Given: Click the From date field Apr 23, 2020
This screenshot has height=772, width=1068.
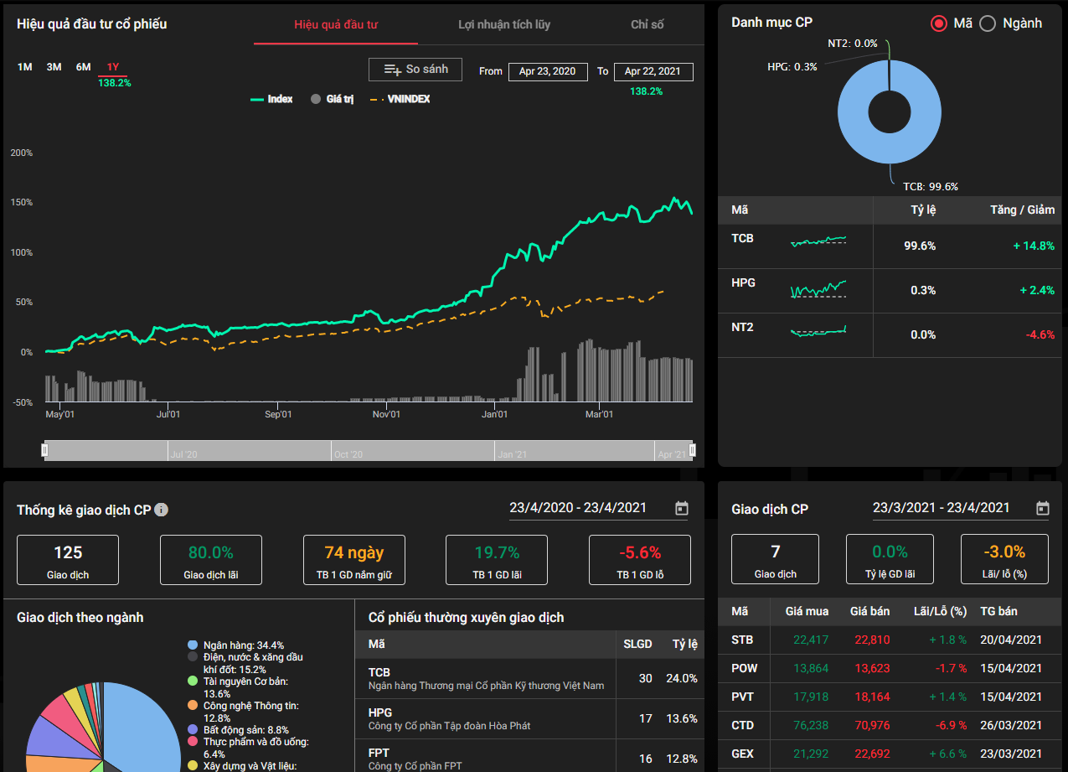Looking at the screenshot, I should coord(547,71).
